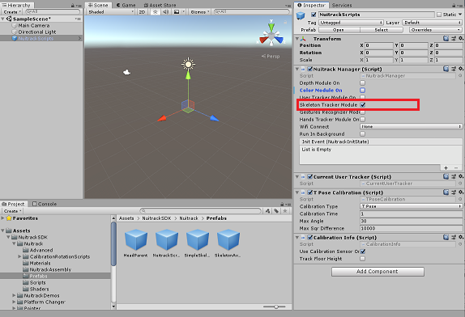Open Transform component help icon
The height and width of the screenshot is (317, 465).
(x=446, y=39)
